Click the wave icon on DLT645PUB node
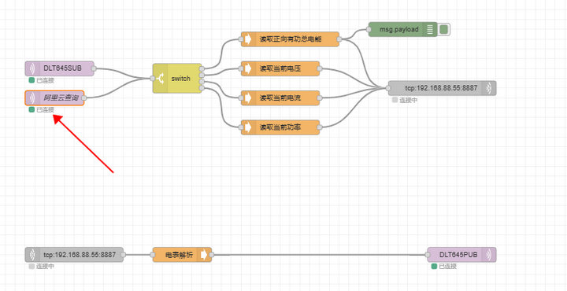 (490, 255)
